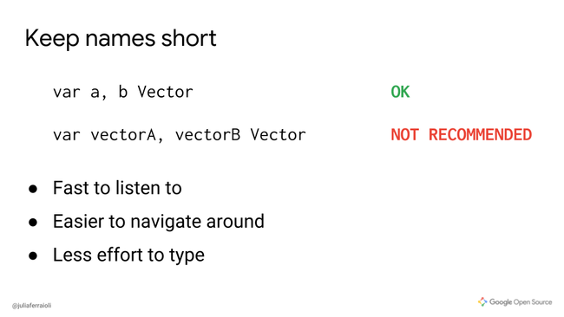The image size is (564, 317).
Task: Click the code line with vectorA, vectorB
Action: (180, 135)
